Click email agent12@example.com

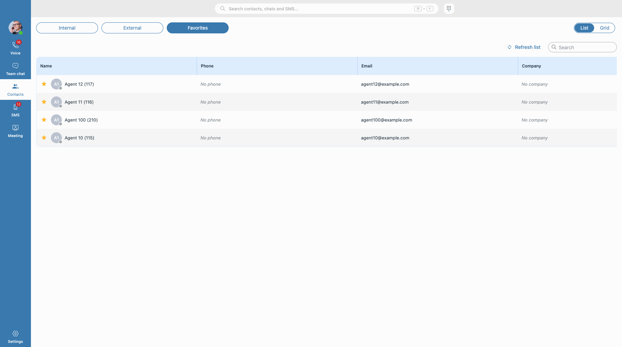point(385,84)
